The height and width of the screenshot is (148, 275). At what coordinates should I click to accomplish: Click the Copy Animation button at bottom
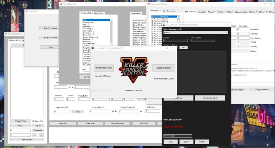(262, 89)
